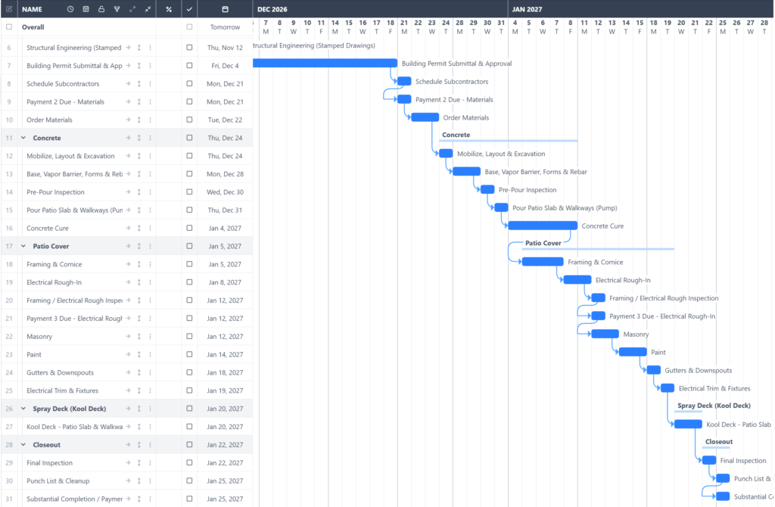Click the Kool Deck Gantt bar
The width and height of the screenshot is (775, 507).
688,424
